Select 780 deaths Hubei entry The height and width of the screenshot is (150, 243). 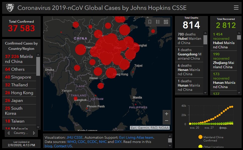coord(189,39)
